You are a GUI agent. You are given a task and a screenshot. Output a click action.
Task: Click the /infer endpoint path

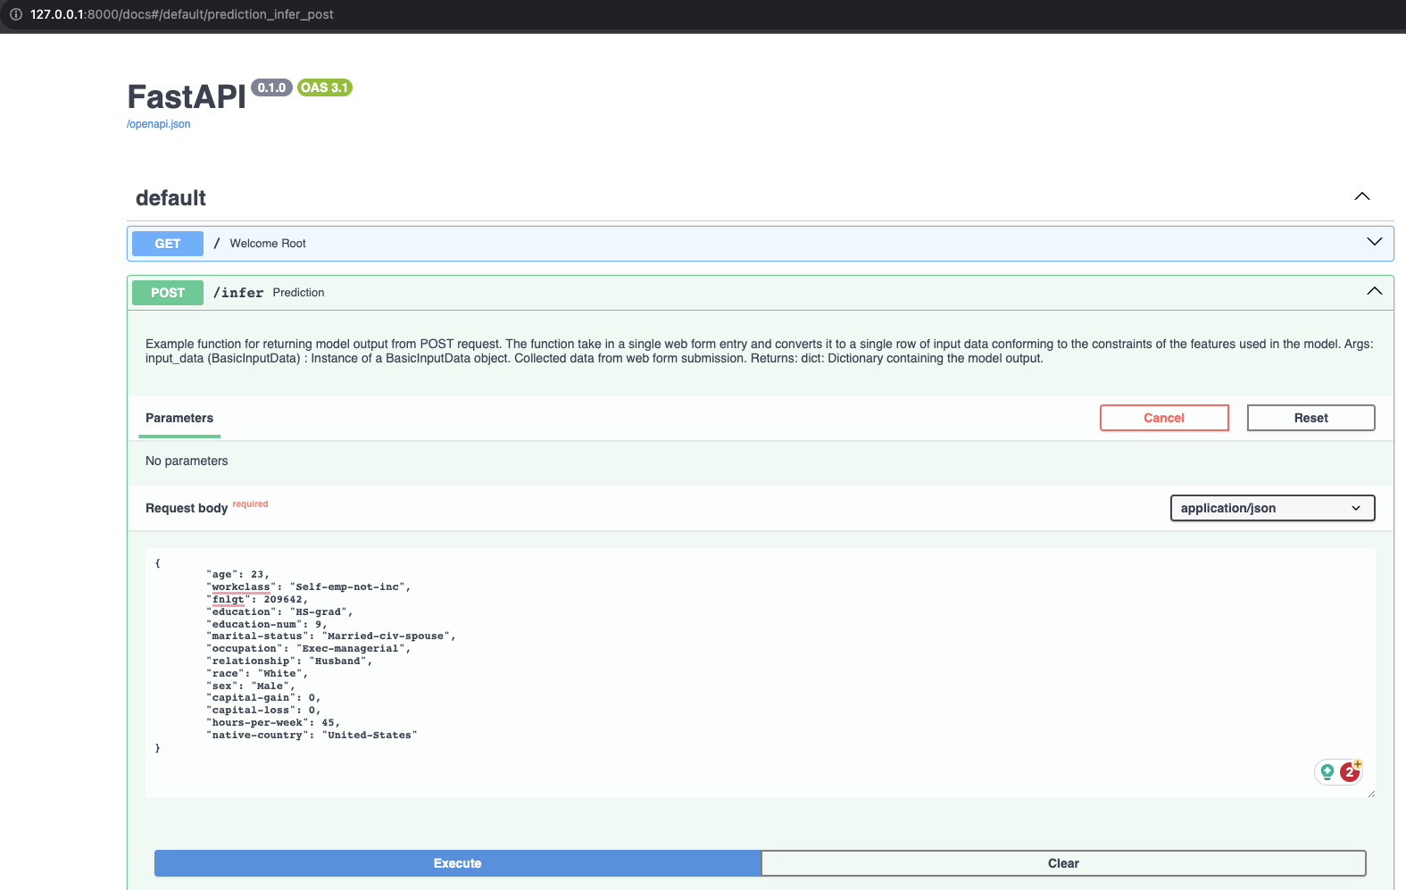click(238, 293)
